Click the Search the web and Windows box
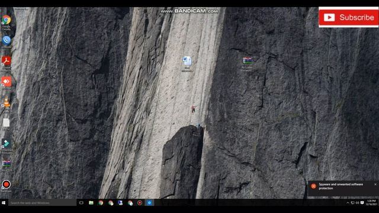The height and width of the screenshot is (213, 379). pyautogui.click(x=42, y=202)
